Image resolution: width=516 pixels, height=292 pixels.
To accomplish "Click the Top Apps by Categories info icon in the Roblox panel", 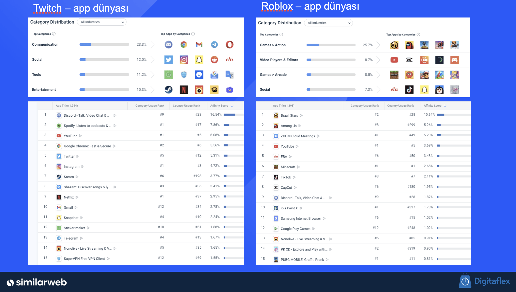I will (418, 34).
